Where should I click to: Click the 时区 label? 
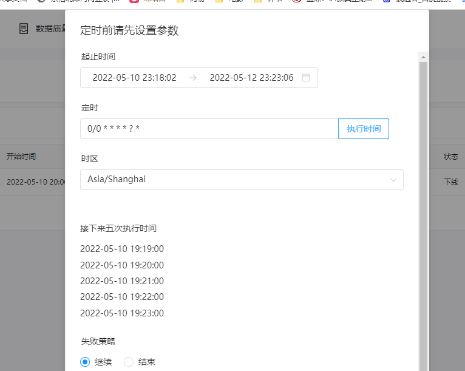coord(90,158)
